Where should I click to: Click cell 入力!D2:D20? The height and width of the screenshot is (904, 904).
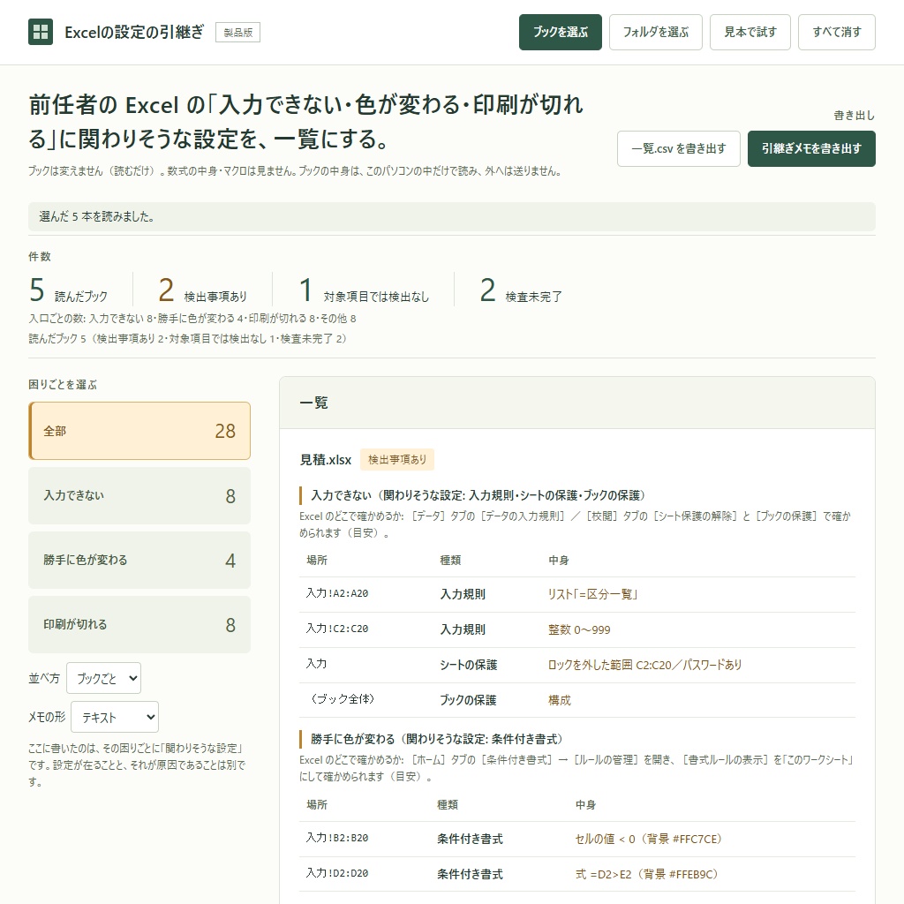click(x=336, y=873)
